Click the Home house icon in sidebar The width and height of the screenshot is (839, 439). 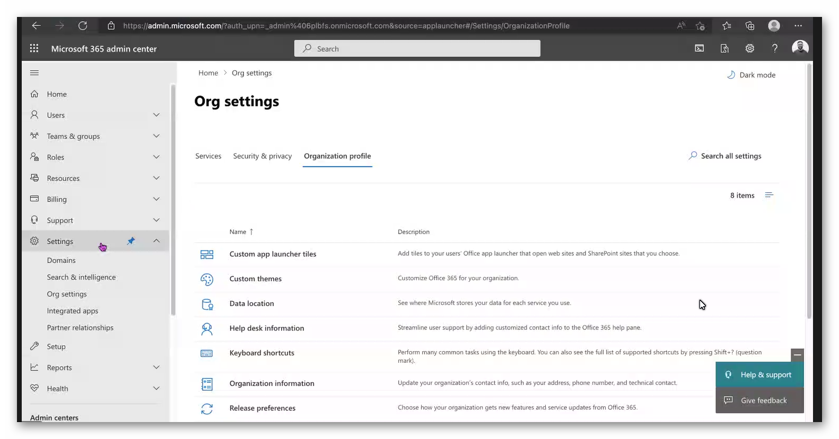(x=34, y=94)
